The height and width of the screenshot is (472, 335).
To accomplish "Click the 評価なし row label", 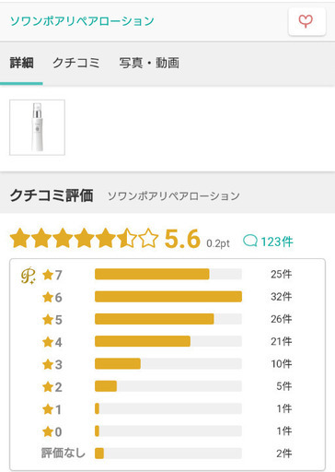I will [x=64, y=453].
